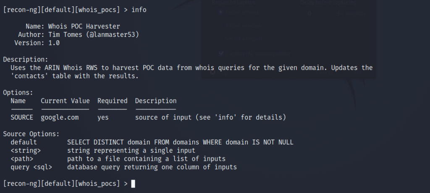430x193 pixels.
Task: Click the SOURCE option name
Action: pyautogui.click(x=22, y=118)
